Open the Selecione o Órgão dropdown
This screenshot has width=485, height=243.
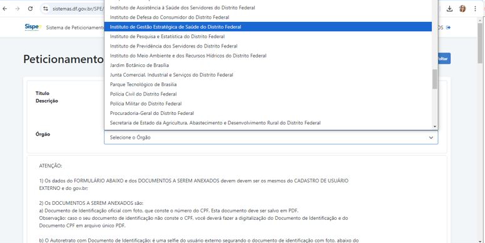[271, 137]
